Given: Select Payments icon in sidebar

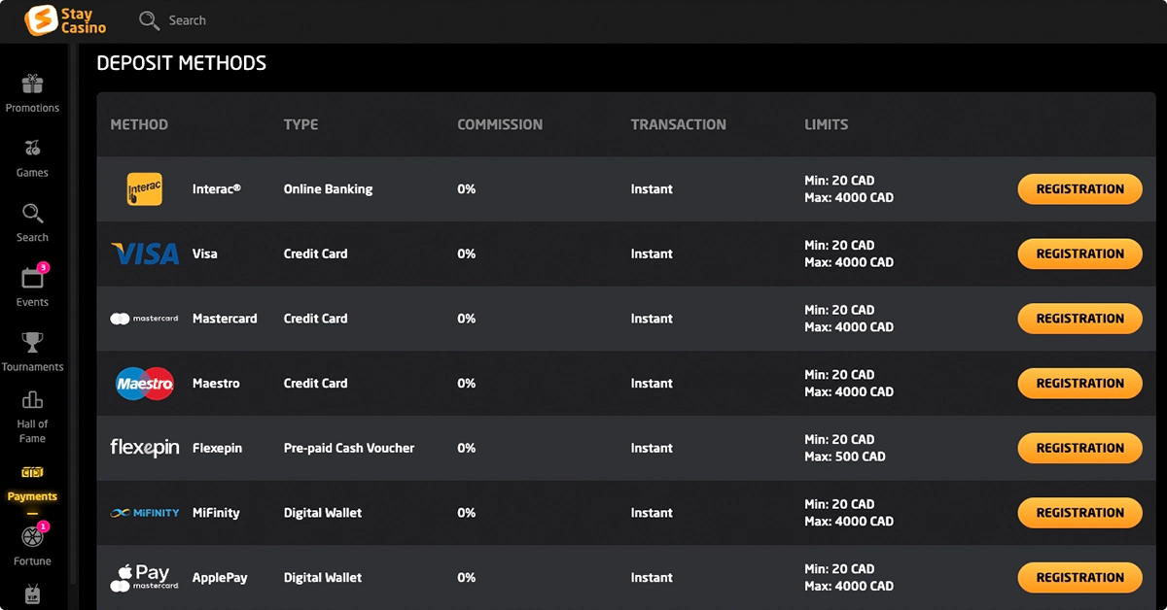Looking at the screenshot, I should click(32, 472).
